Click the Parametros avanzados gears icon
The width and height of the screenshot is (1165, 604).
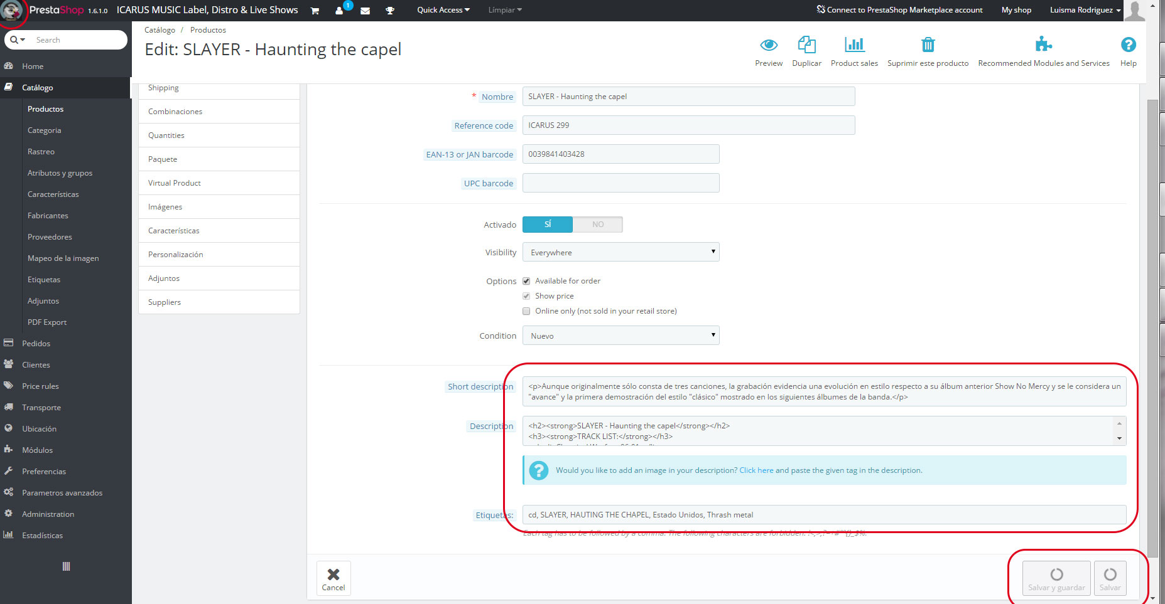9,492
